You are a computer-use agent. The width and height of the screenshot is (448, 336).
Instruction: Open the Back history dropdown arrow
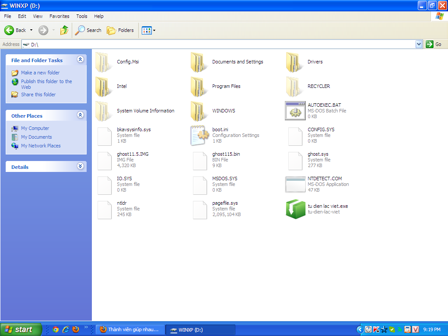click(31, 30)
